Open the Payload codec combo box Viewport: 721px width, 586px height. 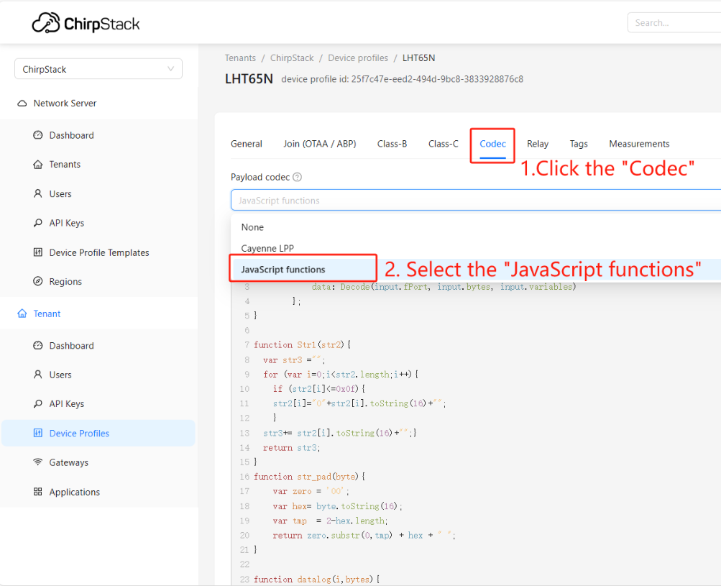[x=475, y=200]
